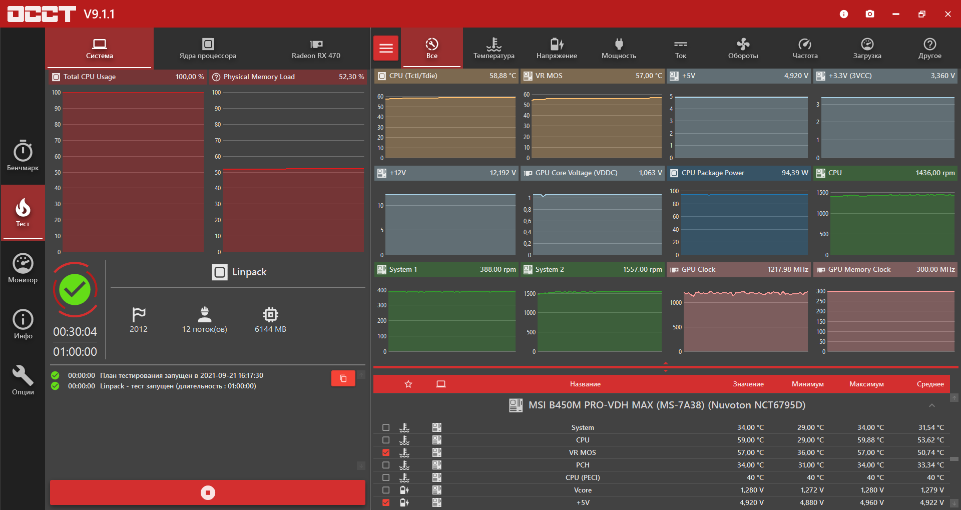Screen dimensions: 961x510
Task: Filter sensors by Ток
Action: click(x=681, y=48)
